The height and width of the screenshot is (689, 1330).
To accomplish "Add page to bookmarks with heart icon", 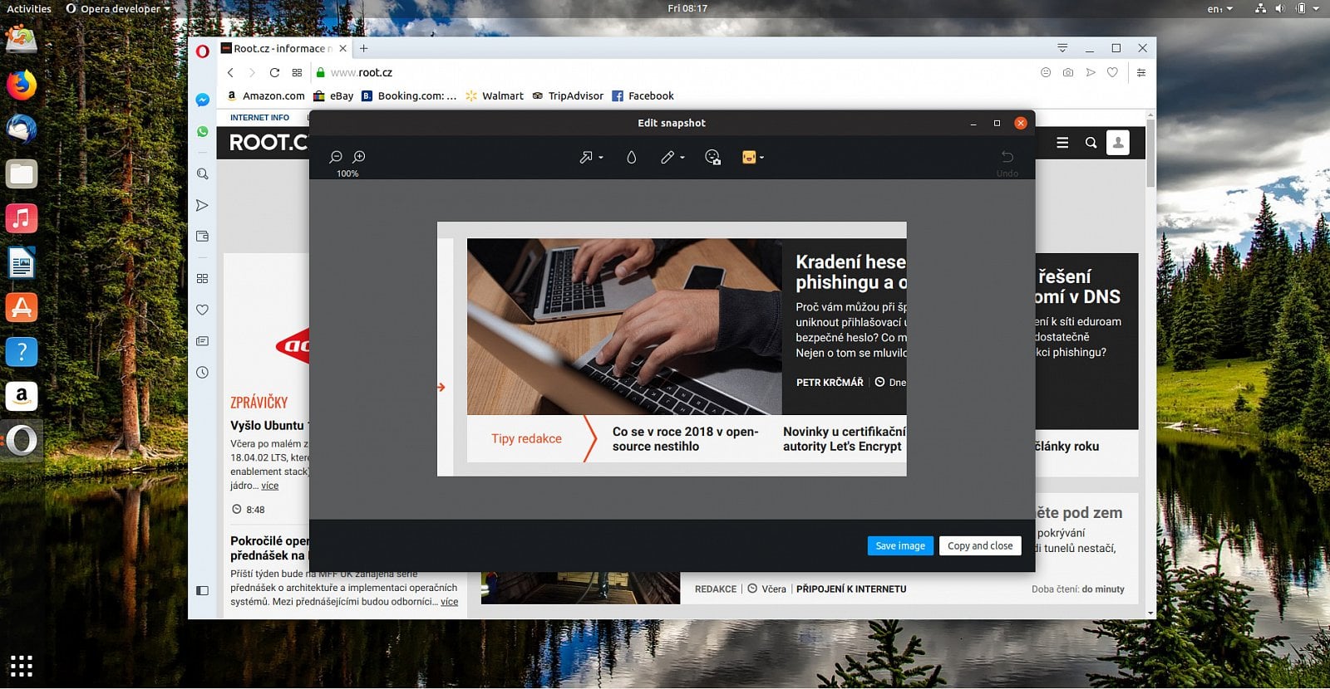I will coord(1112,73).
